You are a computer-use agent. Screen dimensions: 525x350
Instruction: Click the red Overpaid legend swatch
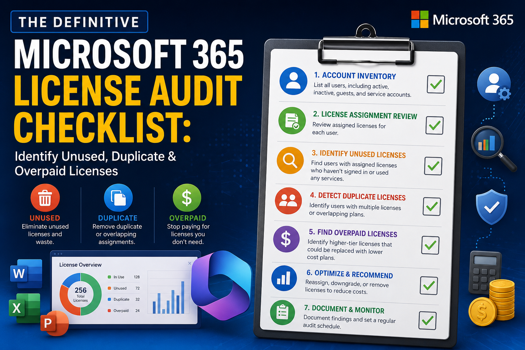coord(109,311)
